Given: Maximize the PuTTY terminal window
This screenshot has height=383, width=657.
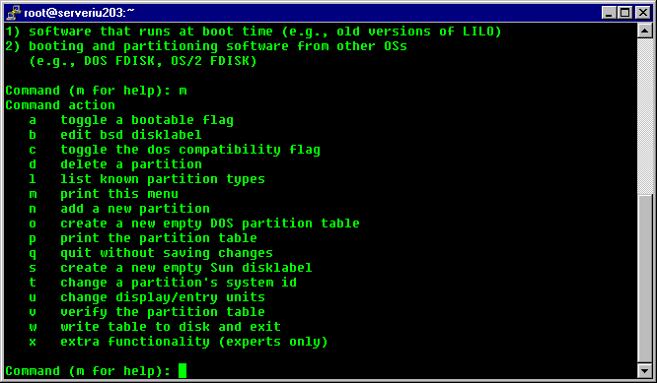Looking at the screenshot, I should pyautogui.click(x=624, y=13).
